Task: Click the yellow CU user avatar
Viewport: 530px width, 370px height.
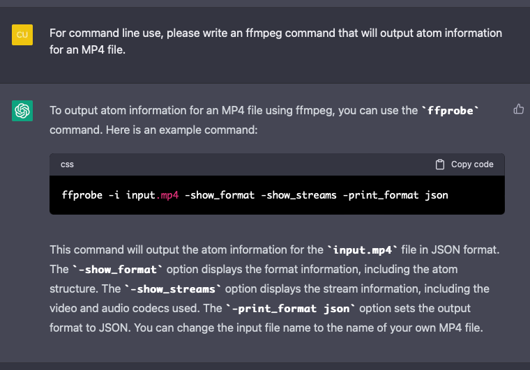Action: pyautogui.click(x=22, y=33)
